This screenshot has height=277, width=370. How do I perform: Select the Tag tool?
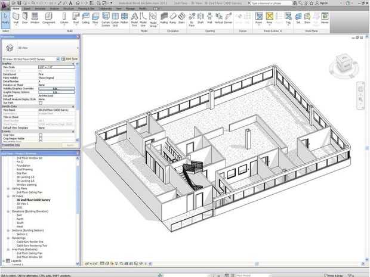coord(288,18)
